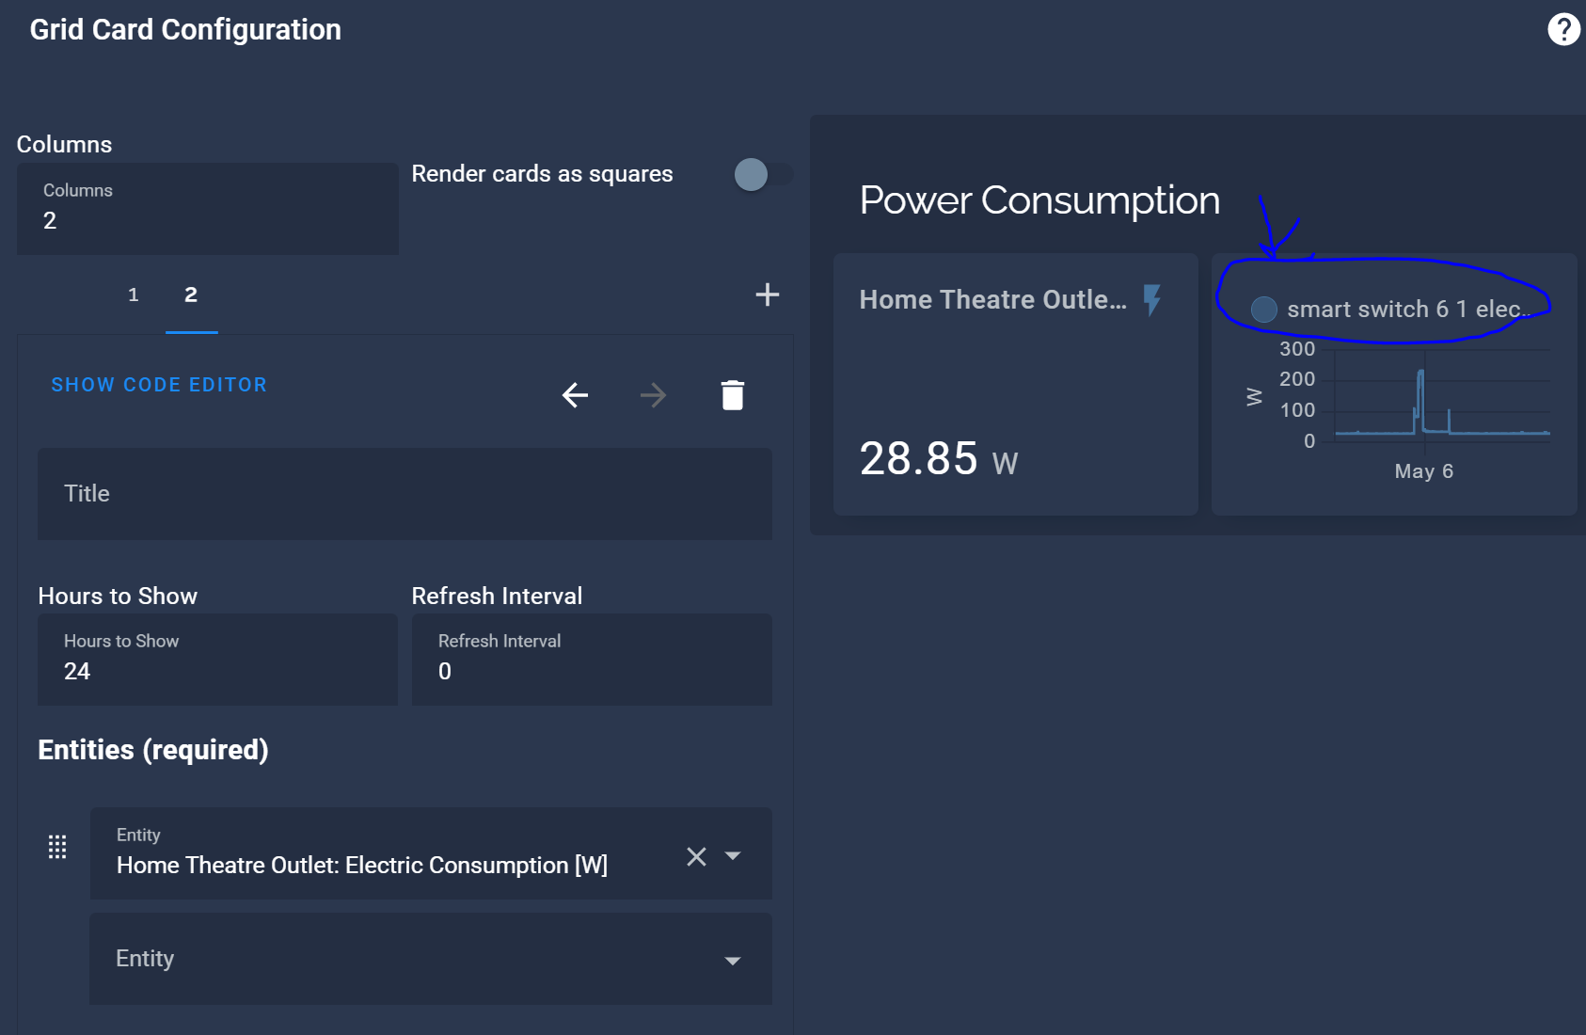Switch to tab 2

[191, 295]
